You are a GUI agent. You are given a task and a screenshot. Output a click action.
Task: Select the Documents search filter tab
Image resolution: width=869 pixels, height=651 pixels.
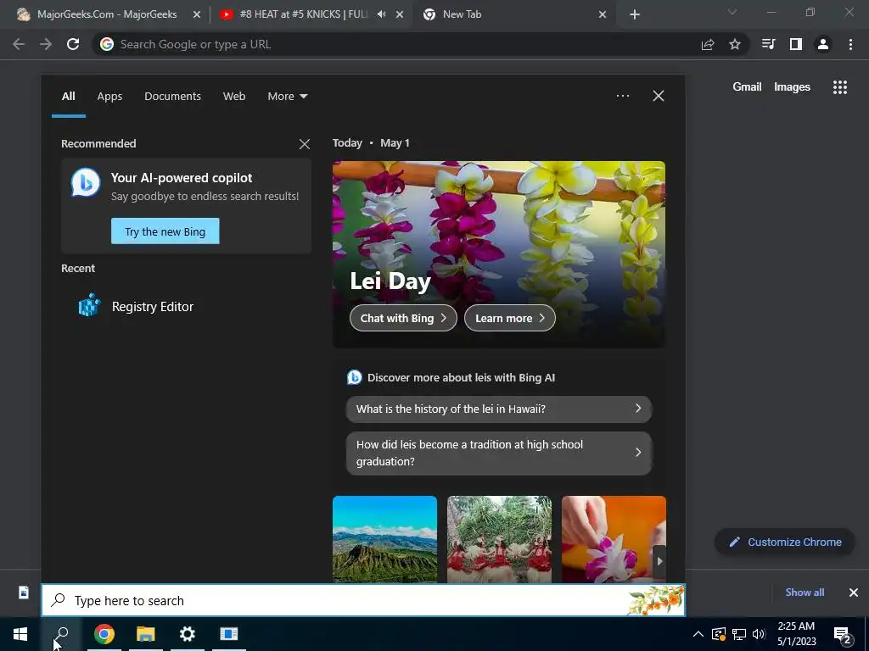tap(173, 97)
